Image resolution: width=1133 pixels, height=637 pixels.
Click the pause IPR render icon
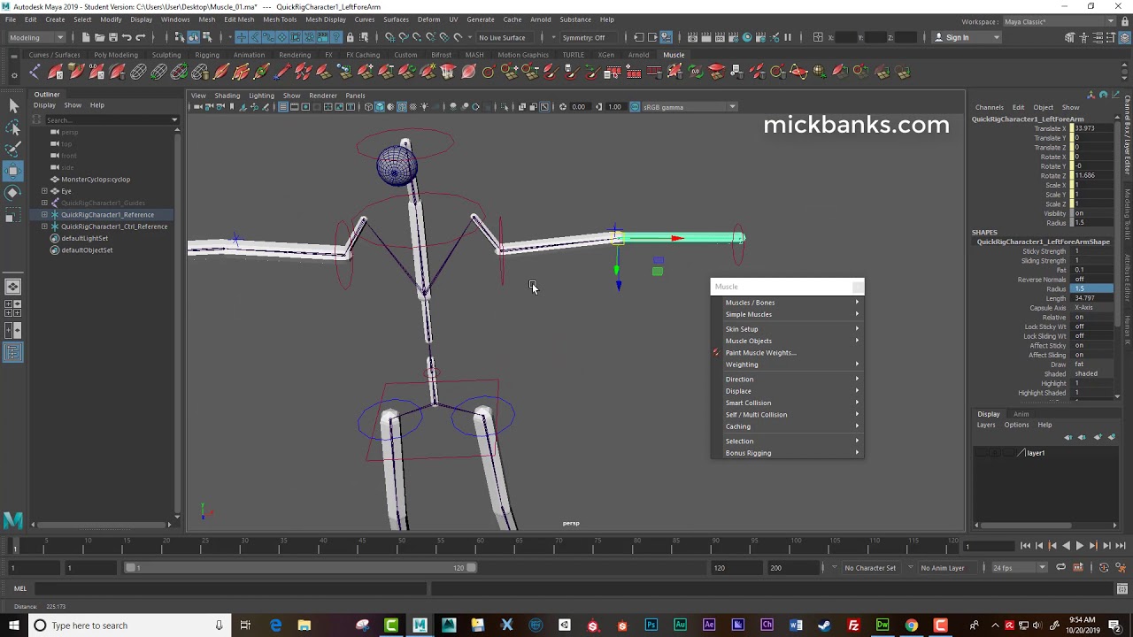coord(788,37)
